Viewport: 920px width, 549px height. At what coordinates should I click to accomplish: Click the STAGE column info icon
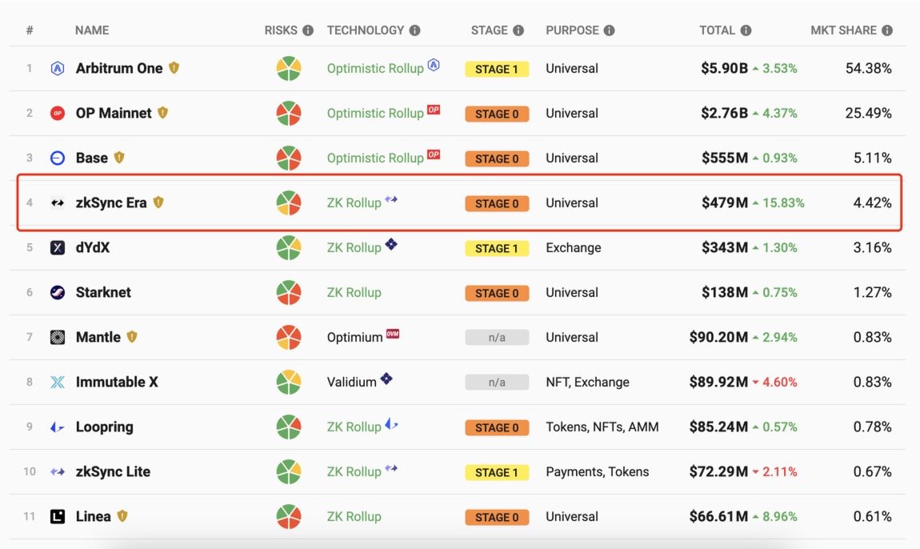click(518, 30)
